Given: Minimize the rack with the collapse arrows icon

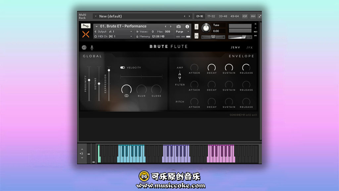Looking at the screenshot, I should click(260, 16).
